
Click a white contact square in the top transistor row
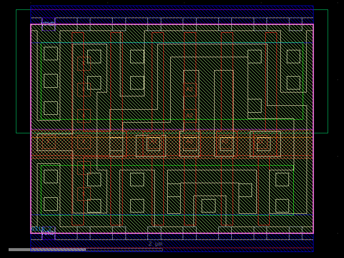click(x=49, y=54)
